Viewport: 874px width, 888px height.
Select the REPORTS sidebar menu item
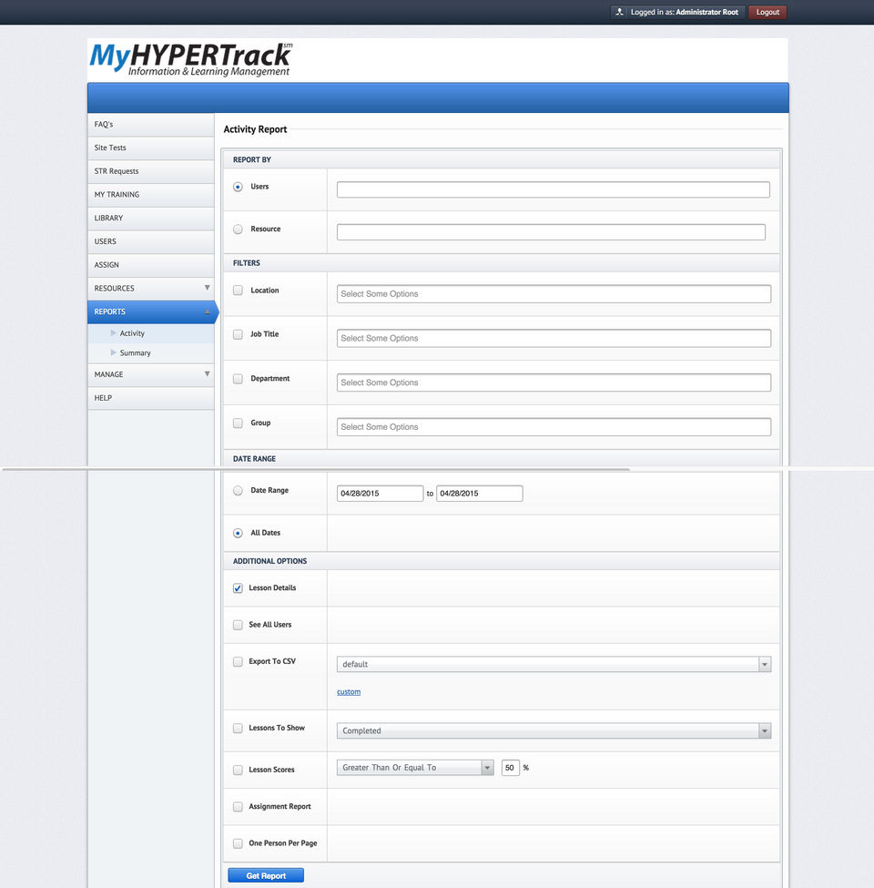point(151,312)
